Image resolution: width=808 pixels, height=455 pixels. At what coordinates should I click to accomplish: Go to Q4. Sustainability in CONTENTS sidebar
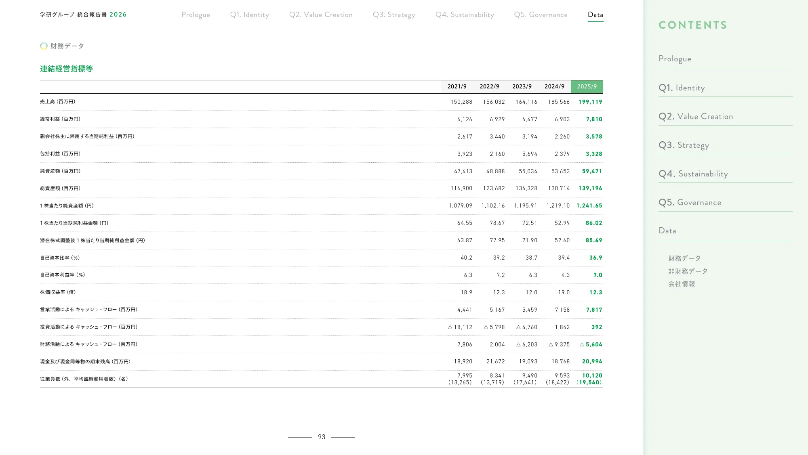[693, 174]
